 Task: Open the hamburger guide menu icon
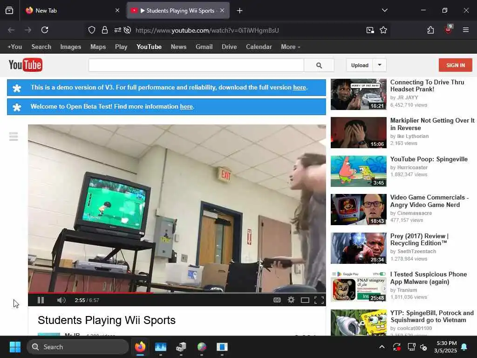(x=14, y=137)
